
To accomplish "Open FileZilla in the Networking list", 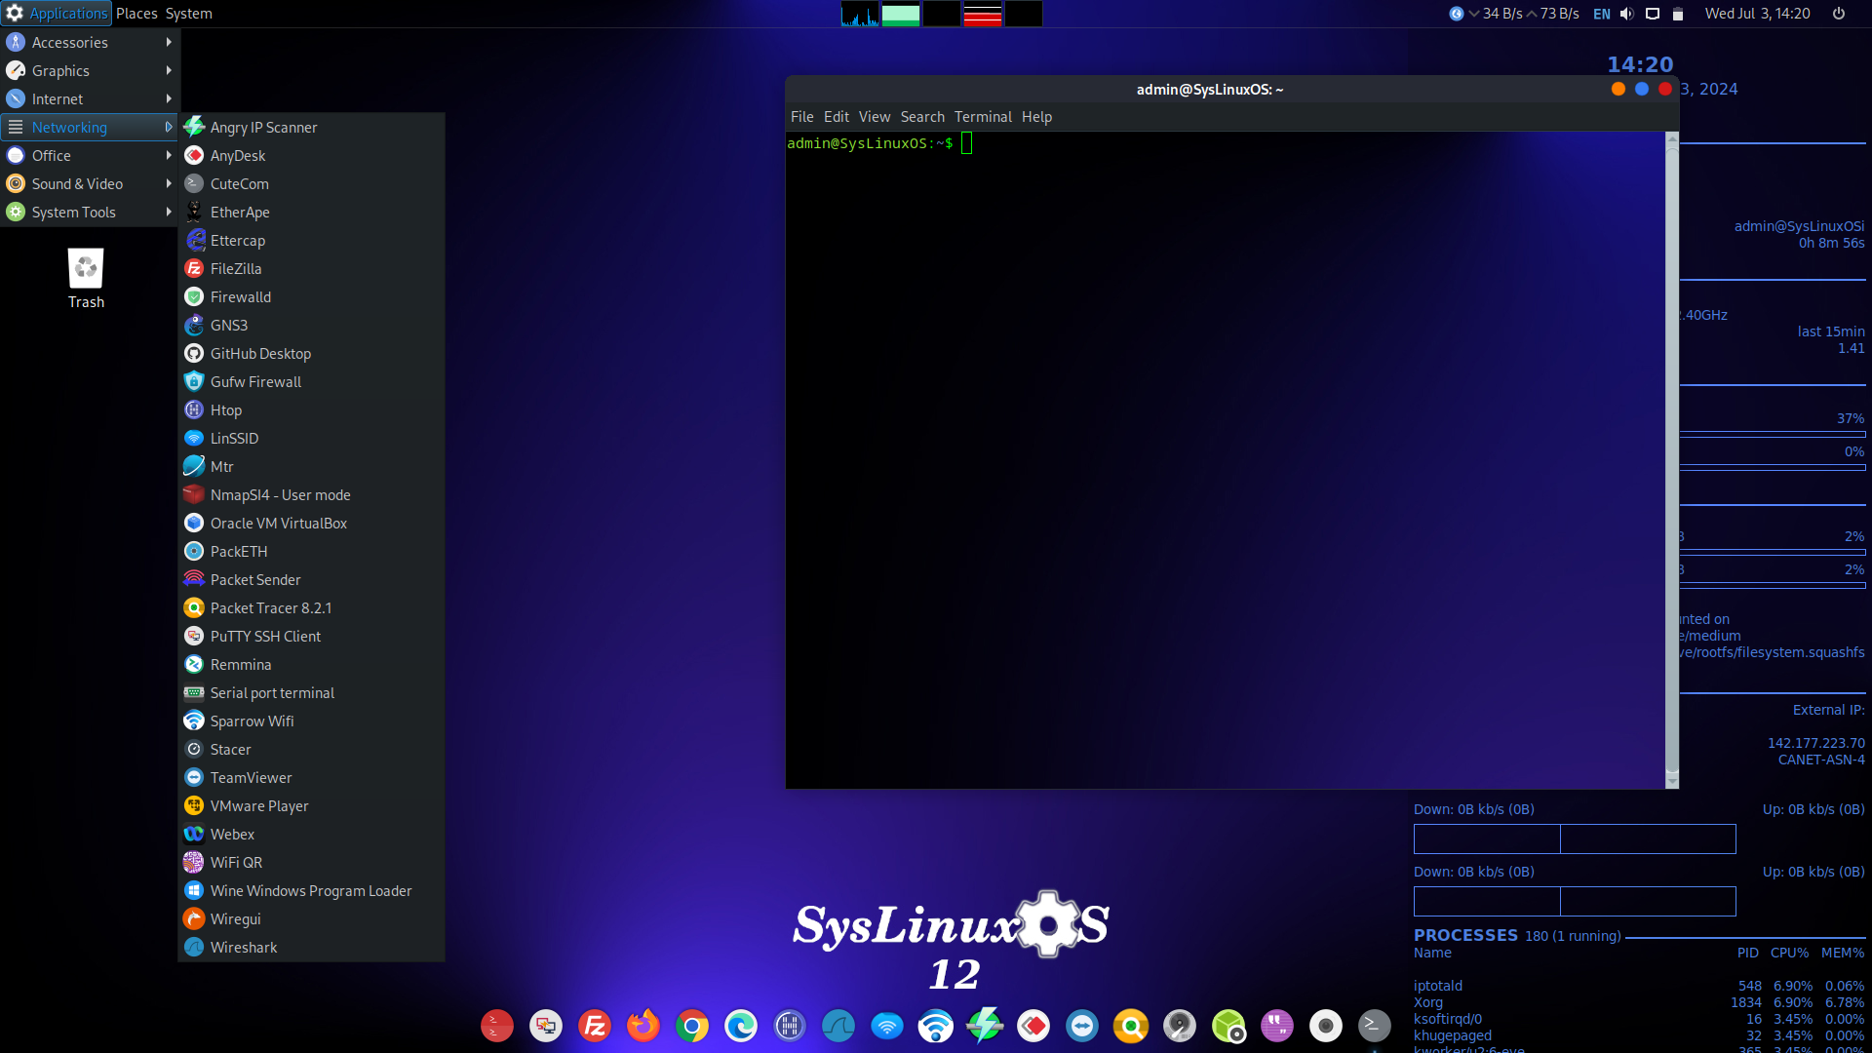I will [311, 268].
